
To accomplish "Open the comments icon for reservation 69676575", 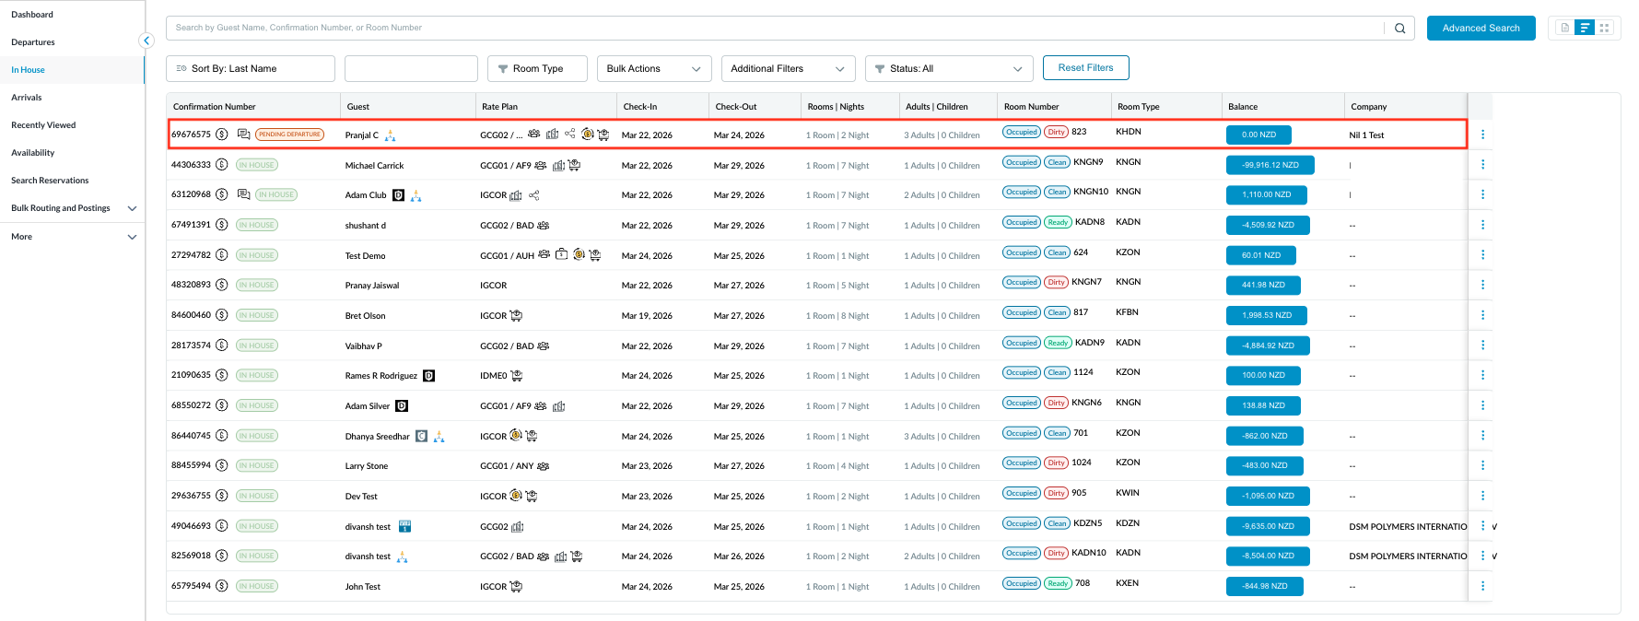I will coord(243,135).
